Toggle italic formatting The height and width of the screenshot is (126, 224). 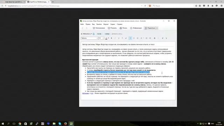[x=115, y=38]
